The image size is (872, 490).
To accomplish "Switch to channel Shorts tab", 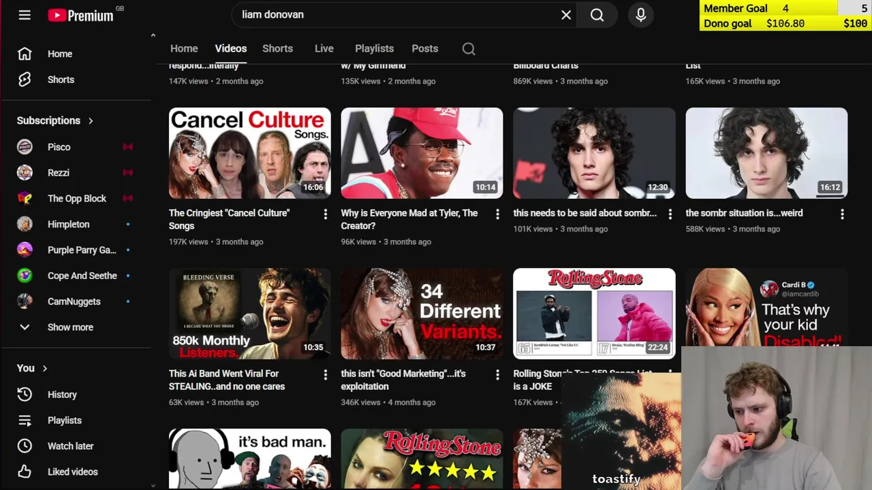I will 277,48.
